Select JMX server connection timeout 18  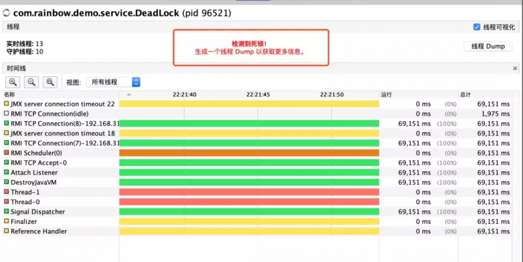click(257, 134)
